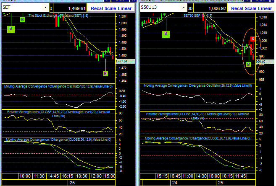
Task: Select the B marker under the rising S50U13 candles
Action: tap(166, 34)
